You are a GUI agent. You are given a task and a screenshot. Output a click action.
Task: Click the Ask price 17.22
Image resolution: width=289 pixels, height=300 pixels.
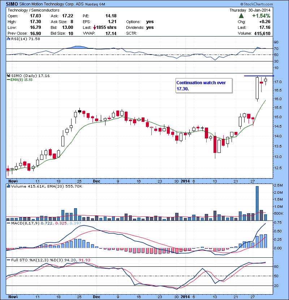[x=68, y=16]
